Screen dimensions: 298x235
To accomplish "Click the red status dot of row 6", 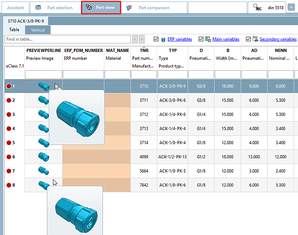I will coord(9,157).
